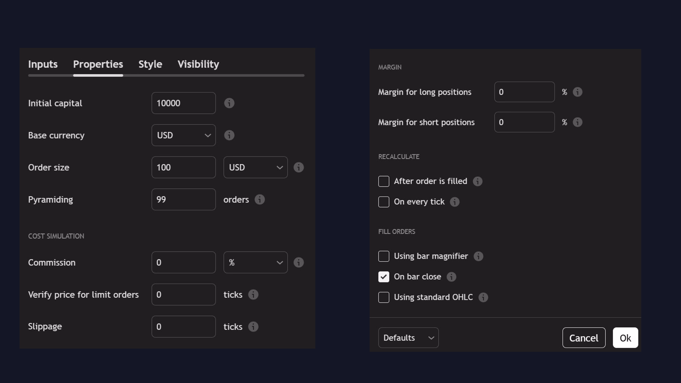This screenshot has height=383, width=681.
Task: Click info icon beside On every tick
Action: pyautogui.click(x=455, y=202)
